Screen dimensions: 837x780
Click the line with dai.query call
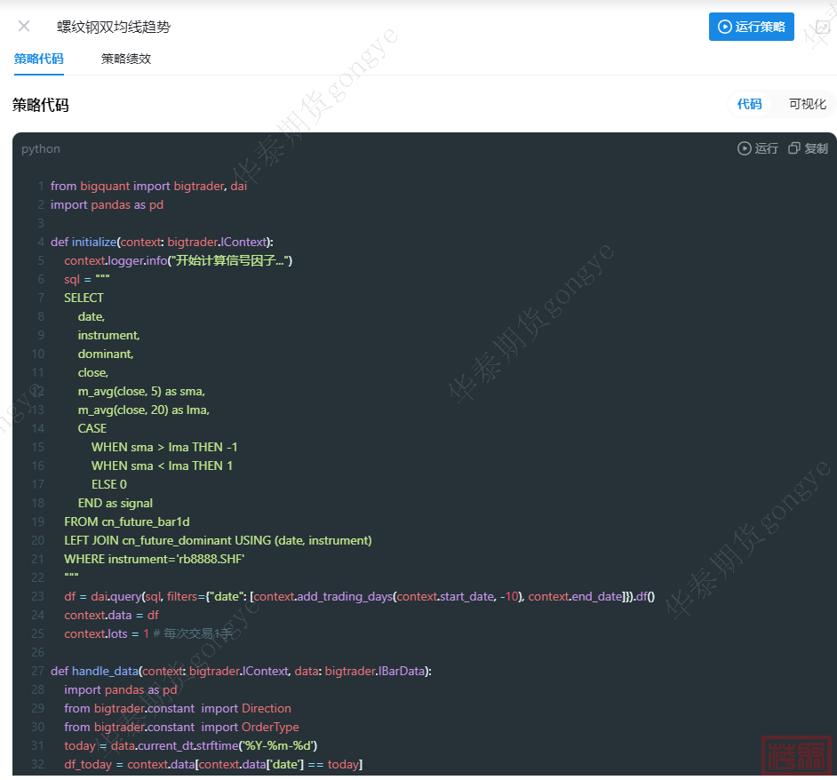click(x=355, y=596)
